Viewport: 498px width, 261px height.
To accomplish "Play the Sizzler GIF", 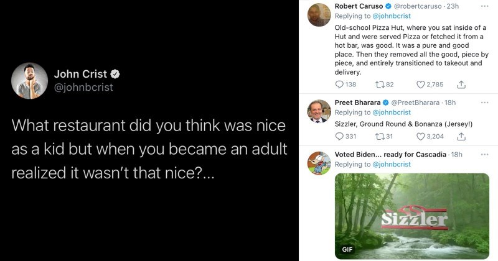I will (x=411, y=216).
